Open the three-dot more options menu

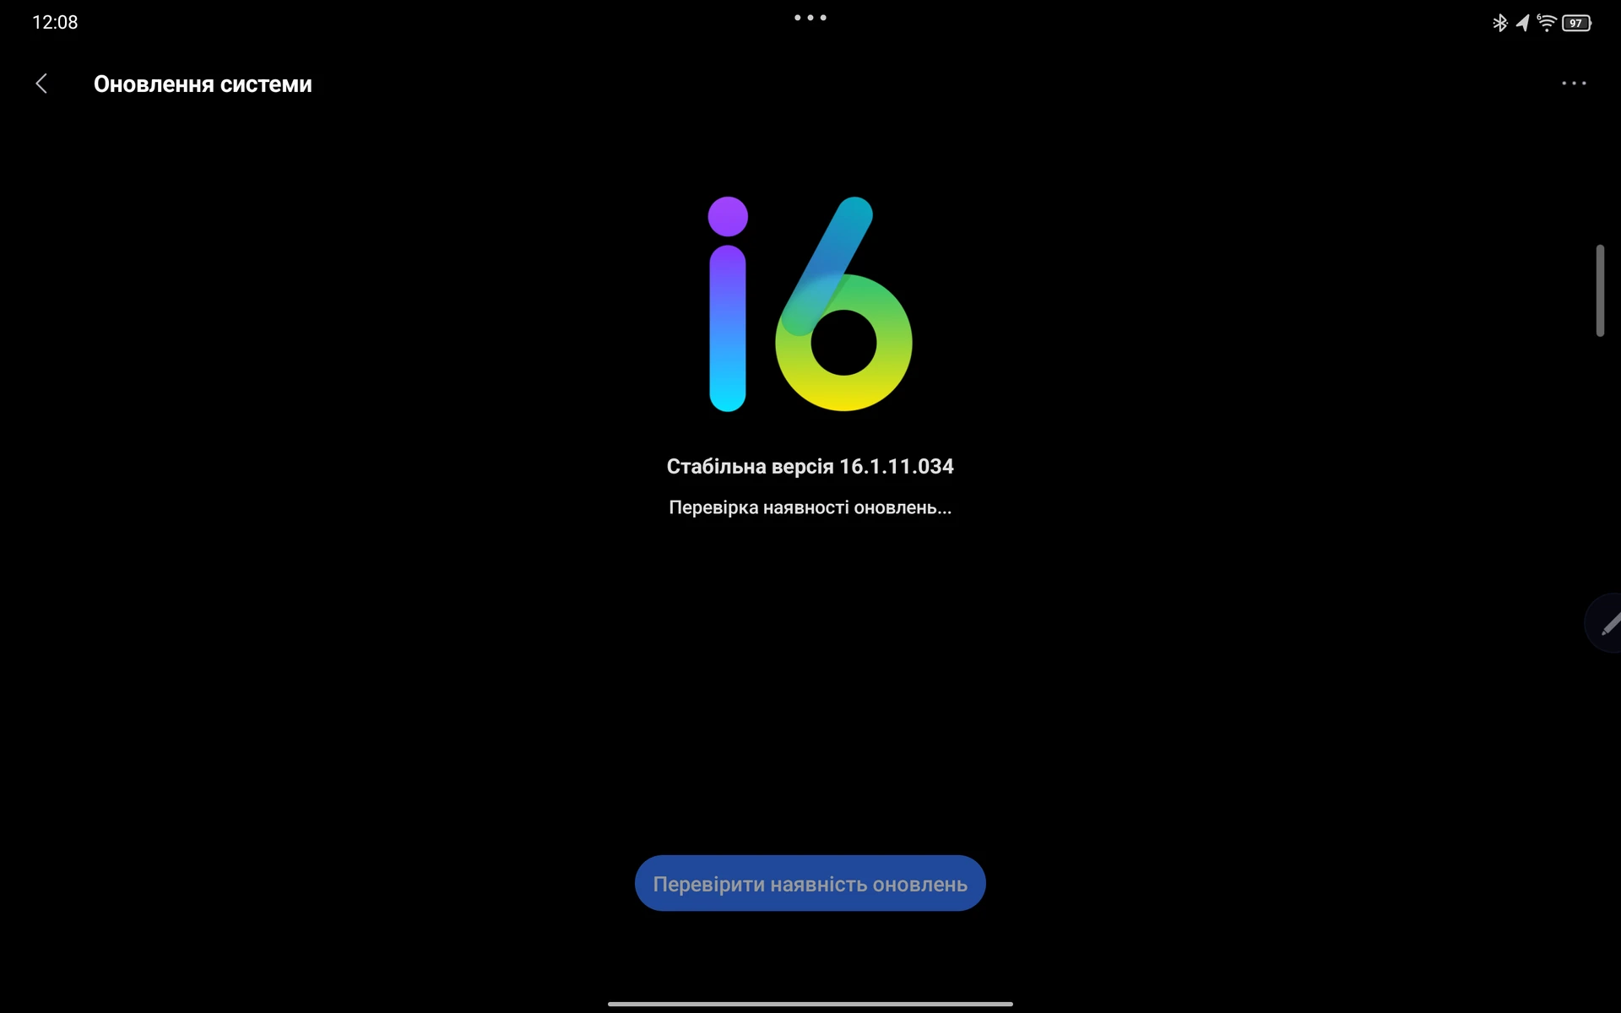click(x=1574, y=84)
